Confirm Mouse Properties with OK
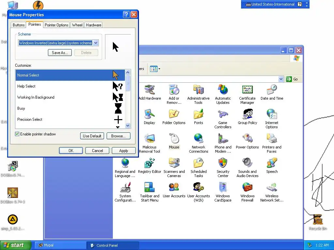 (71, 150)
